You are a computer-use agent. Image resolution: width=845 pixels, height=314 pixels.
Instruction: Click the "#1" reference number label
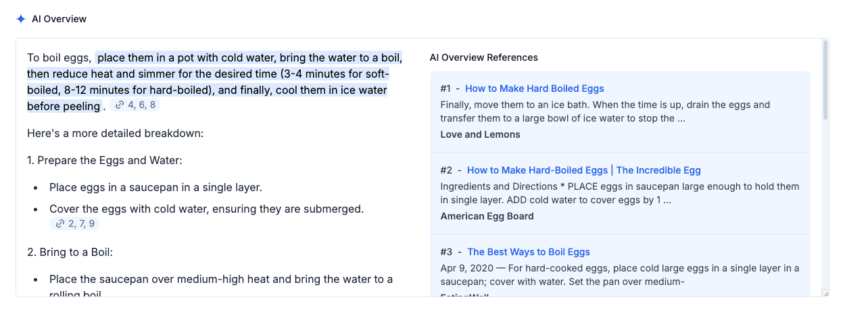pyautogui.click(x=445, y=88)
